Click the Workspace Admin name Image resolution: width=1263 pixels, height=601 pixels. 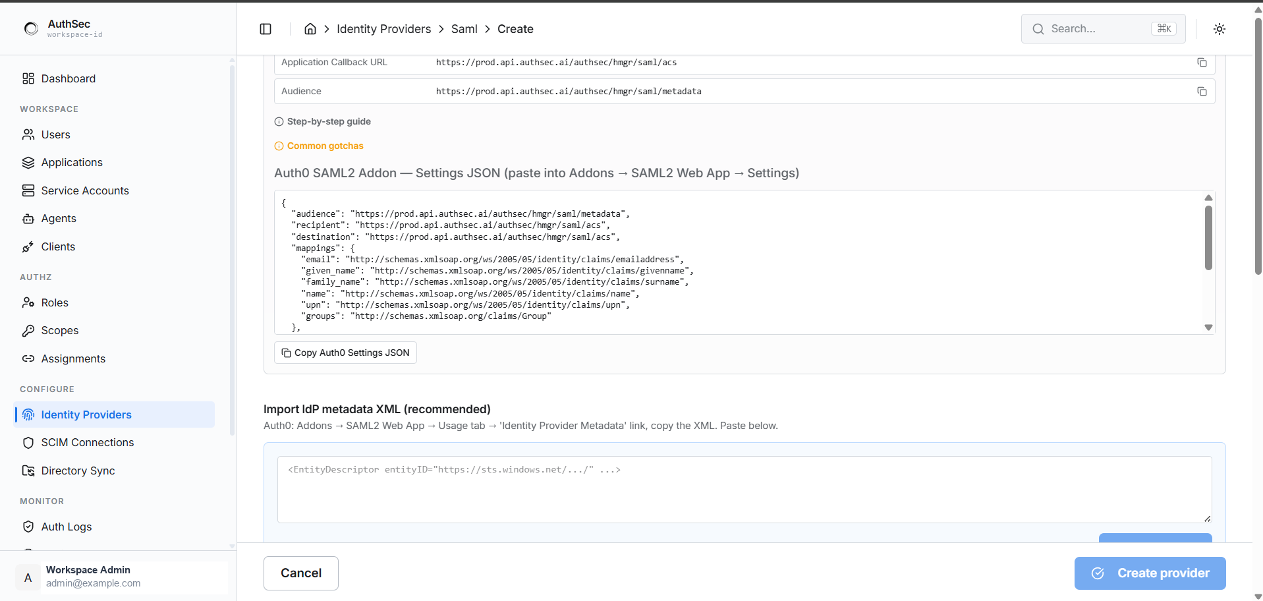coord(88,570)
